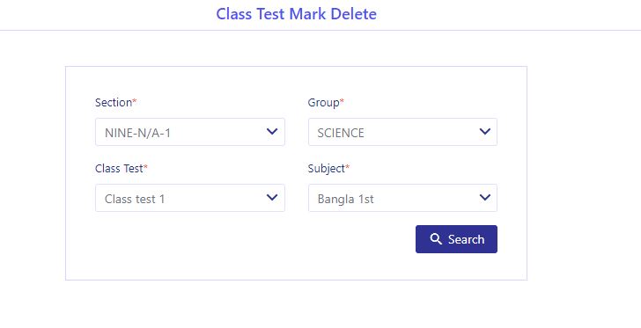Open the Section dropdown showing NINE-N/A-1

(190, 132)
